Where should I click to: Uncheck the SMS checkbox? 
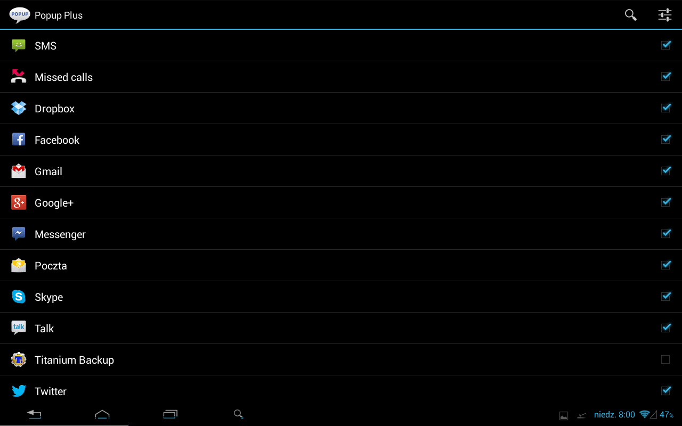[665, 45]
